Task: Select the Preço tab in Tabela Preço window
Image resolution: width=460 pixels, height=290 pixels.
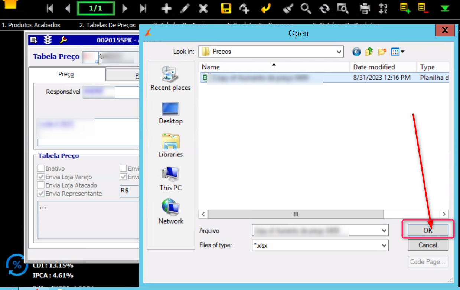Action: pos(66,75)
